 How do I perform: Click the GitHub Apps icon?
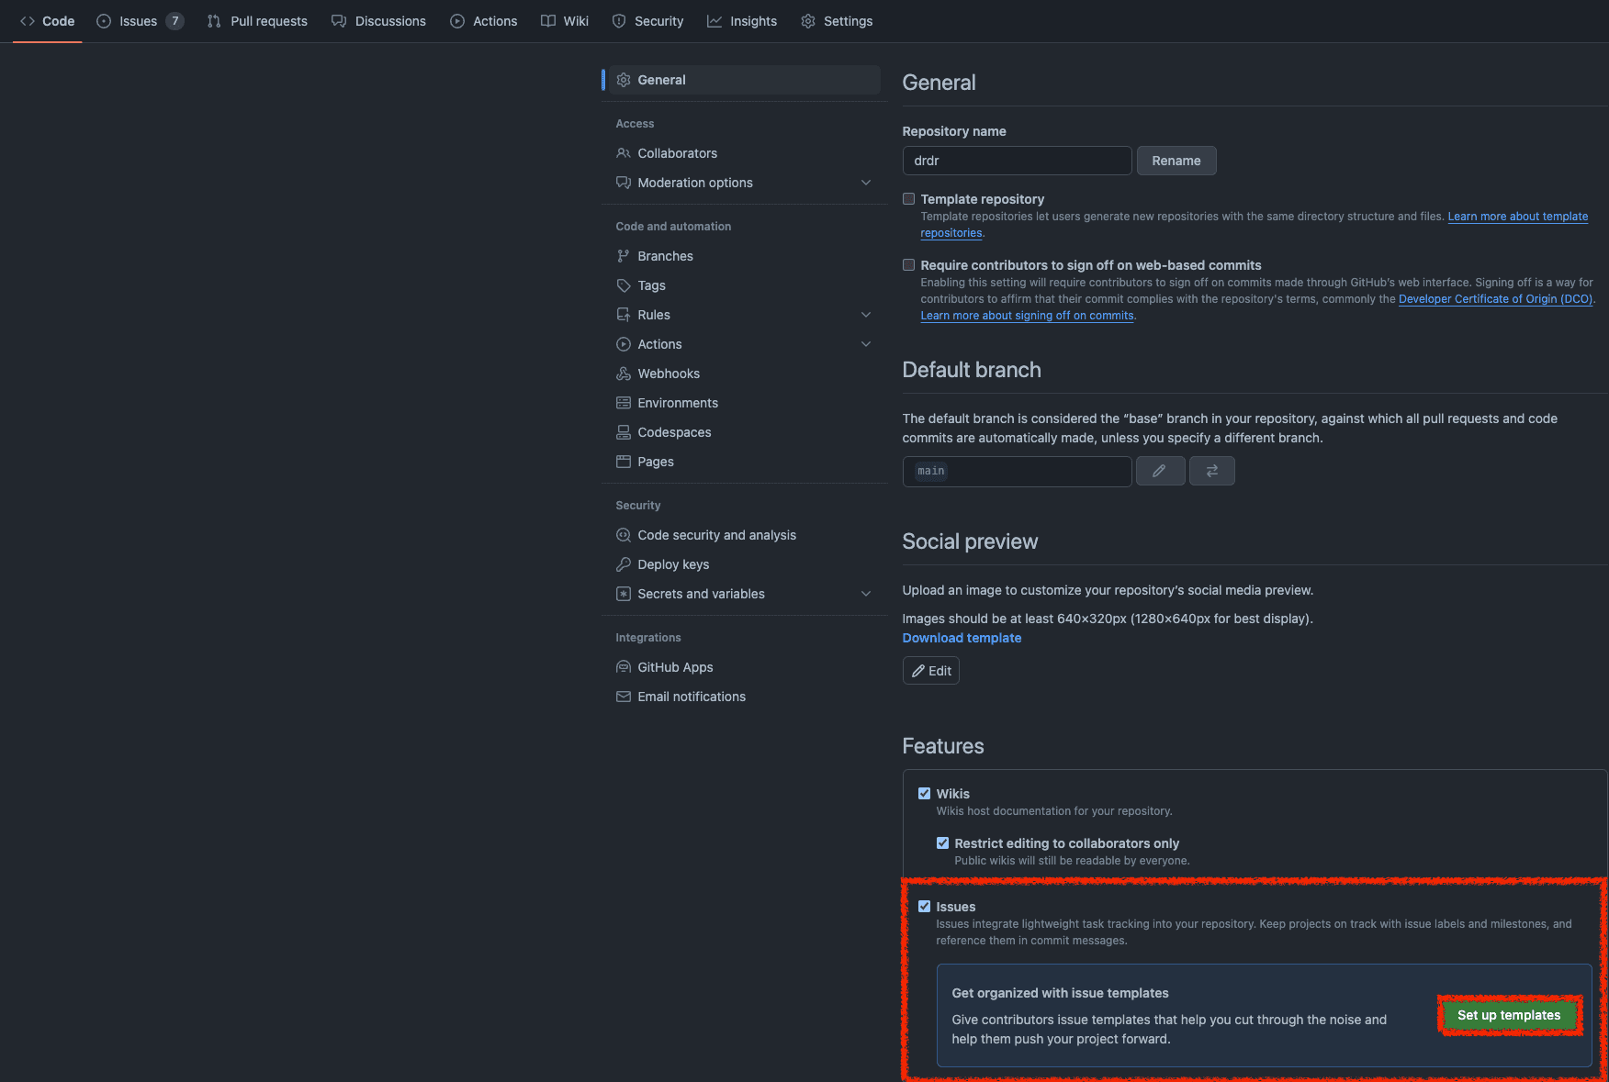[624, 667]
